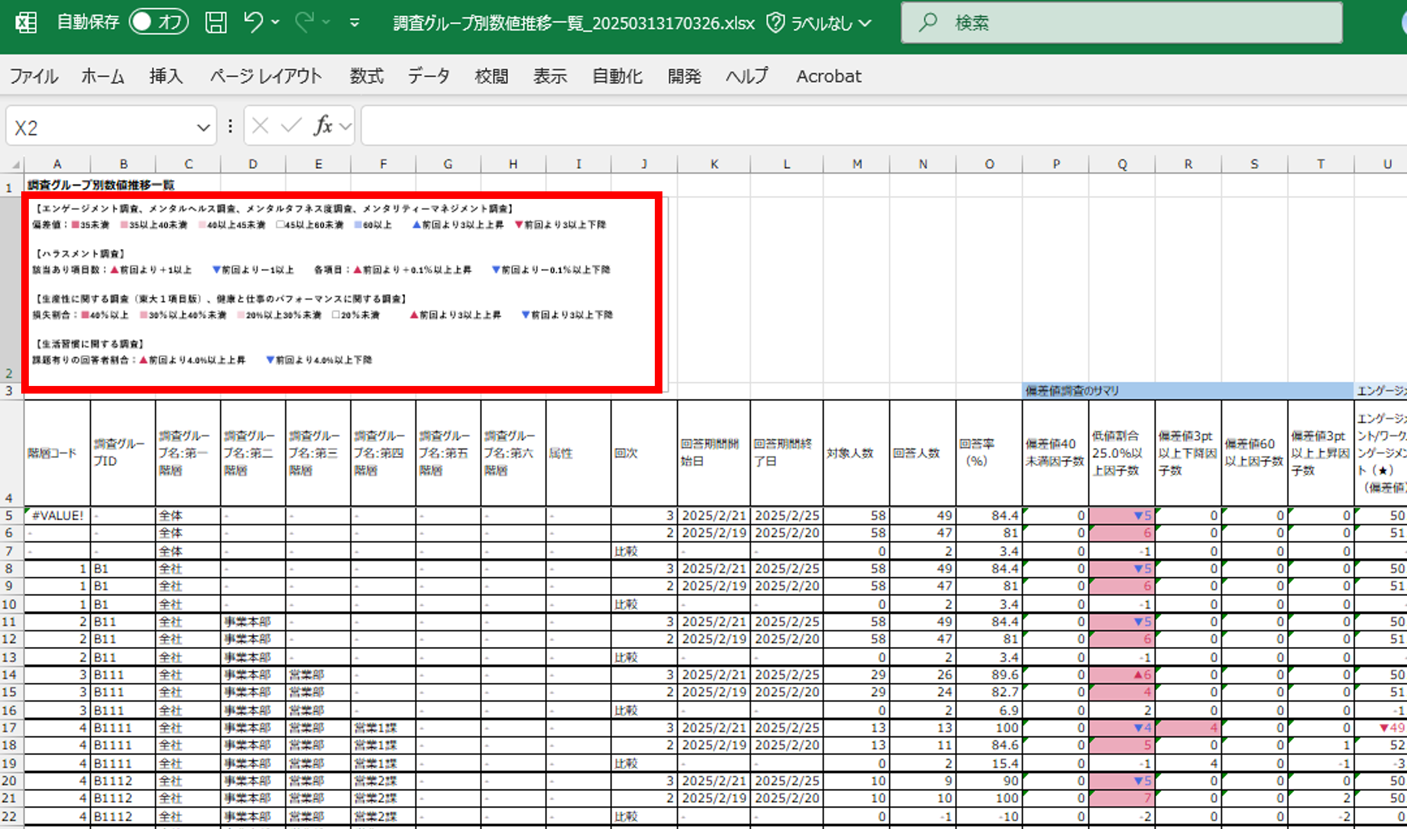Click the Redo arrow icon
Viewport: 1407px width, 829px height.
click(305, 22)
